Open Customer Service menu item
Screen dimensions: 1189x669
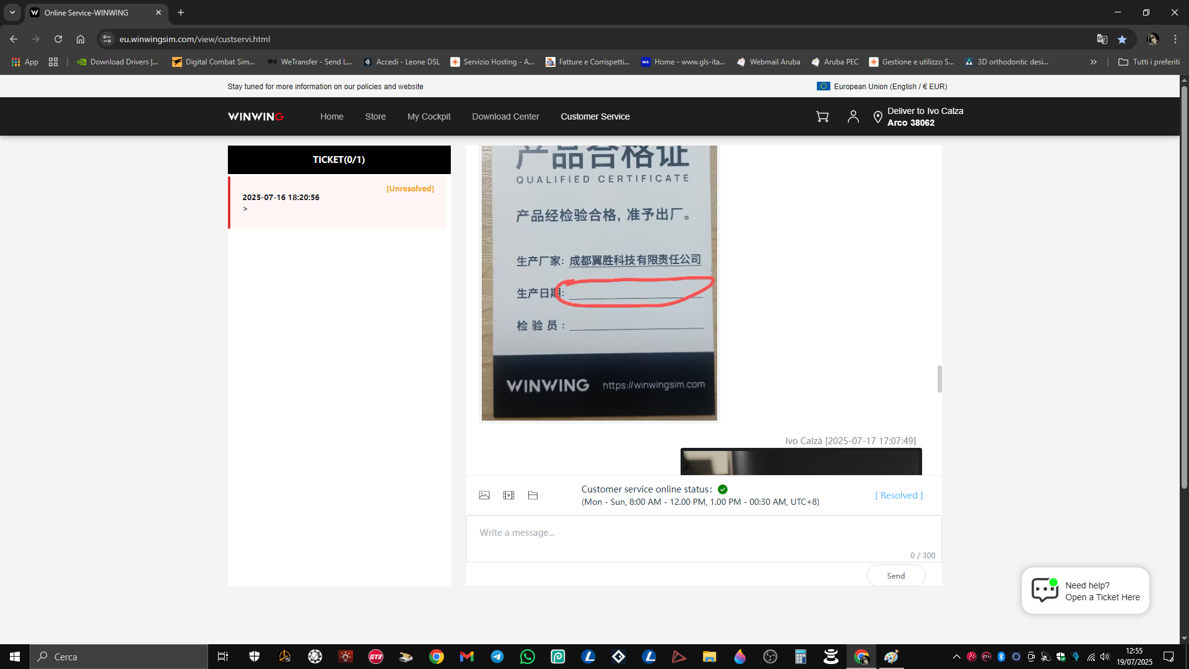pos(595,116)
